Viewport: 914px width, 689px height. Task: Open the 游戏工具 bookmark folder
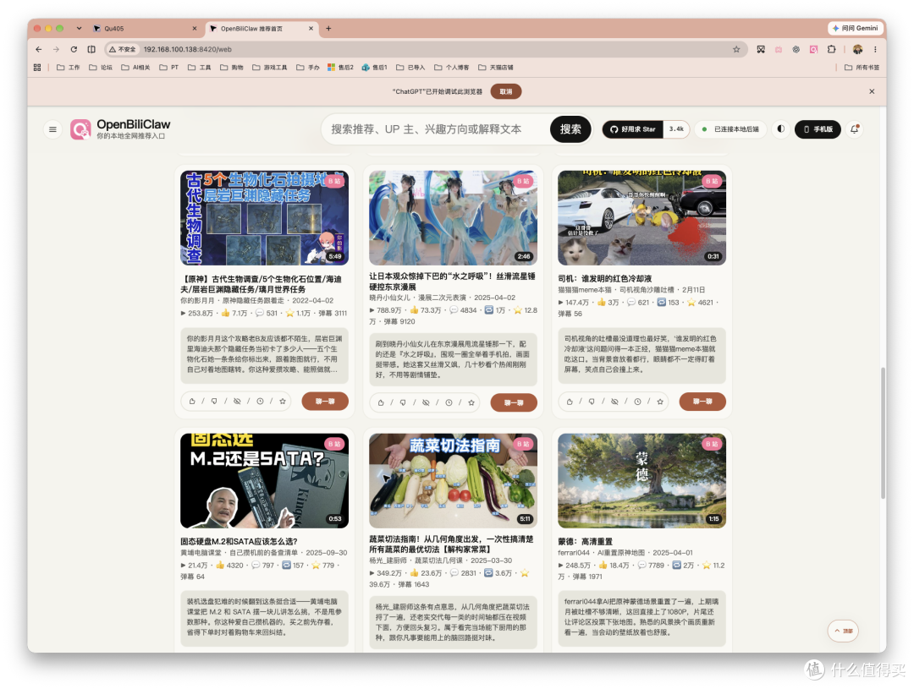(270, 68)
